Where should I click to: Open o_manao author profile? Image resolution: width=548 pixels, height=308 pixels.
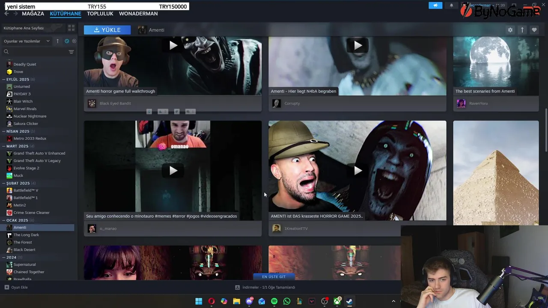[108, 228]
